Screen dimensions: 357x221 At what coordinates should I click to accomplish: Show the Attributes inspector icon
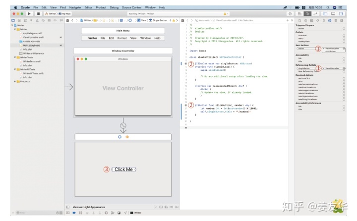[x=318, y=20]
